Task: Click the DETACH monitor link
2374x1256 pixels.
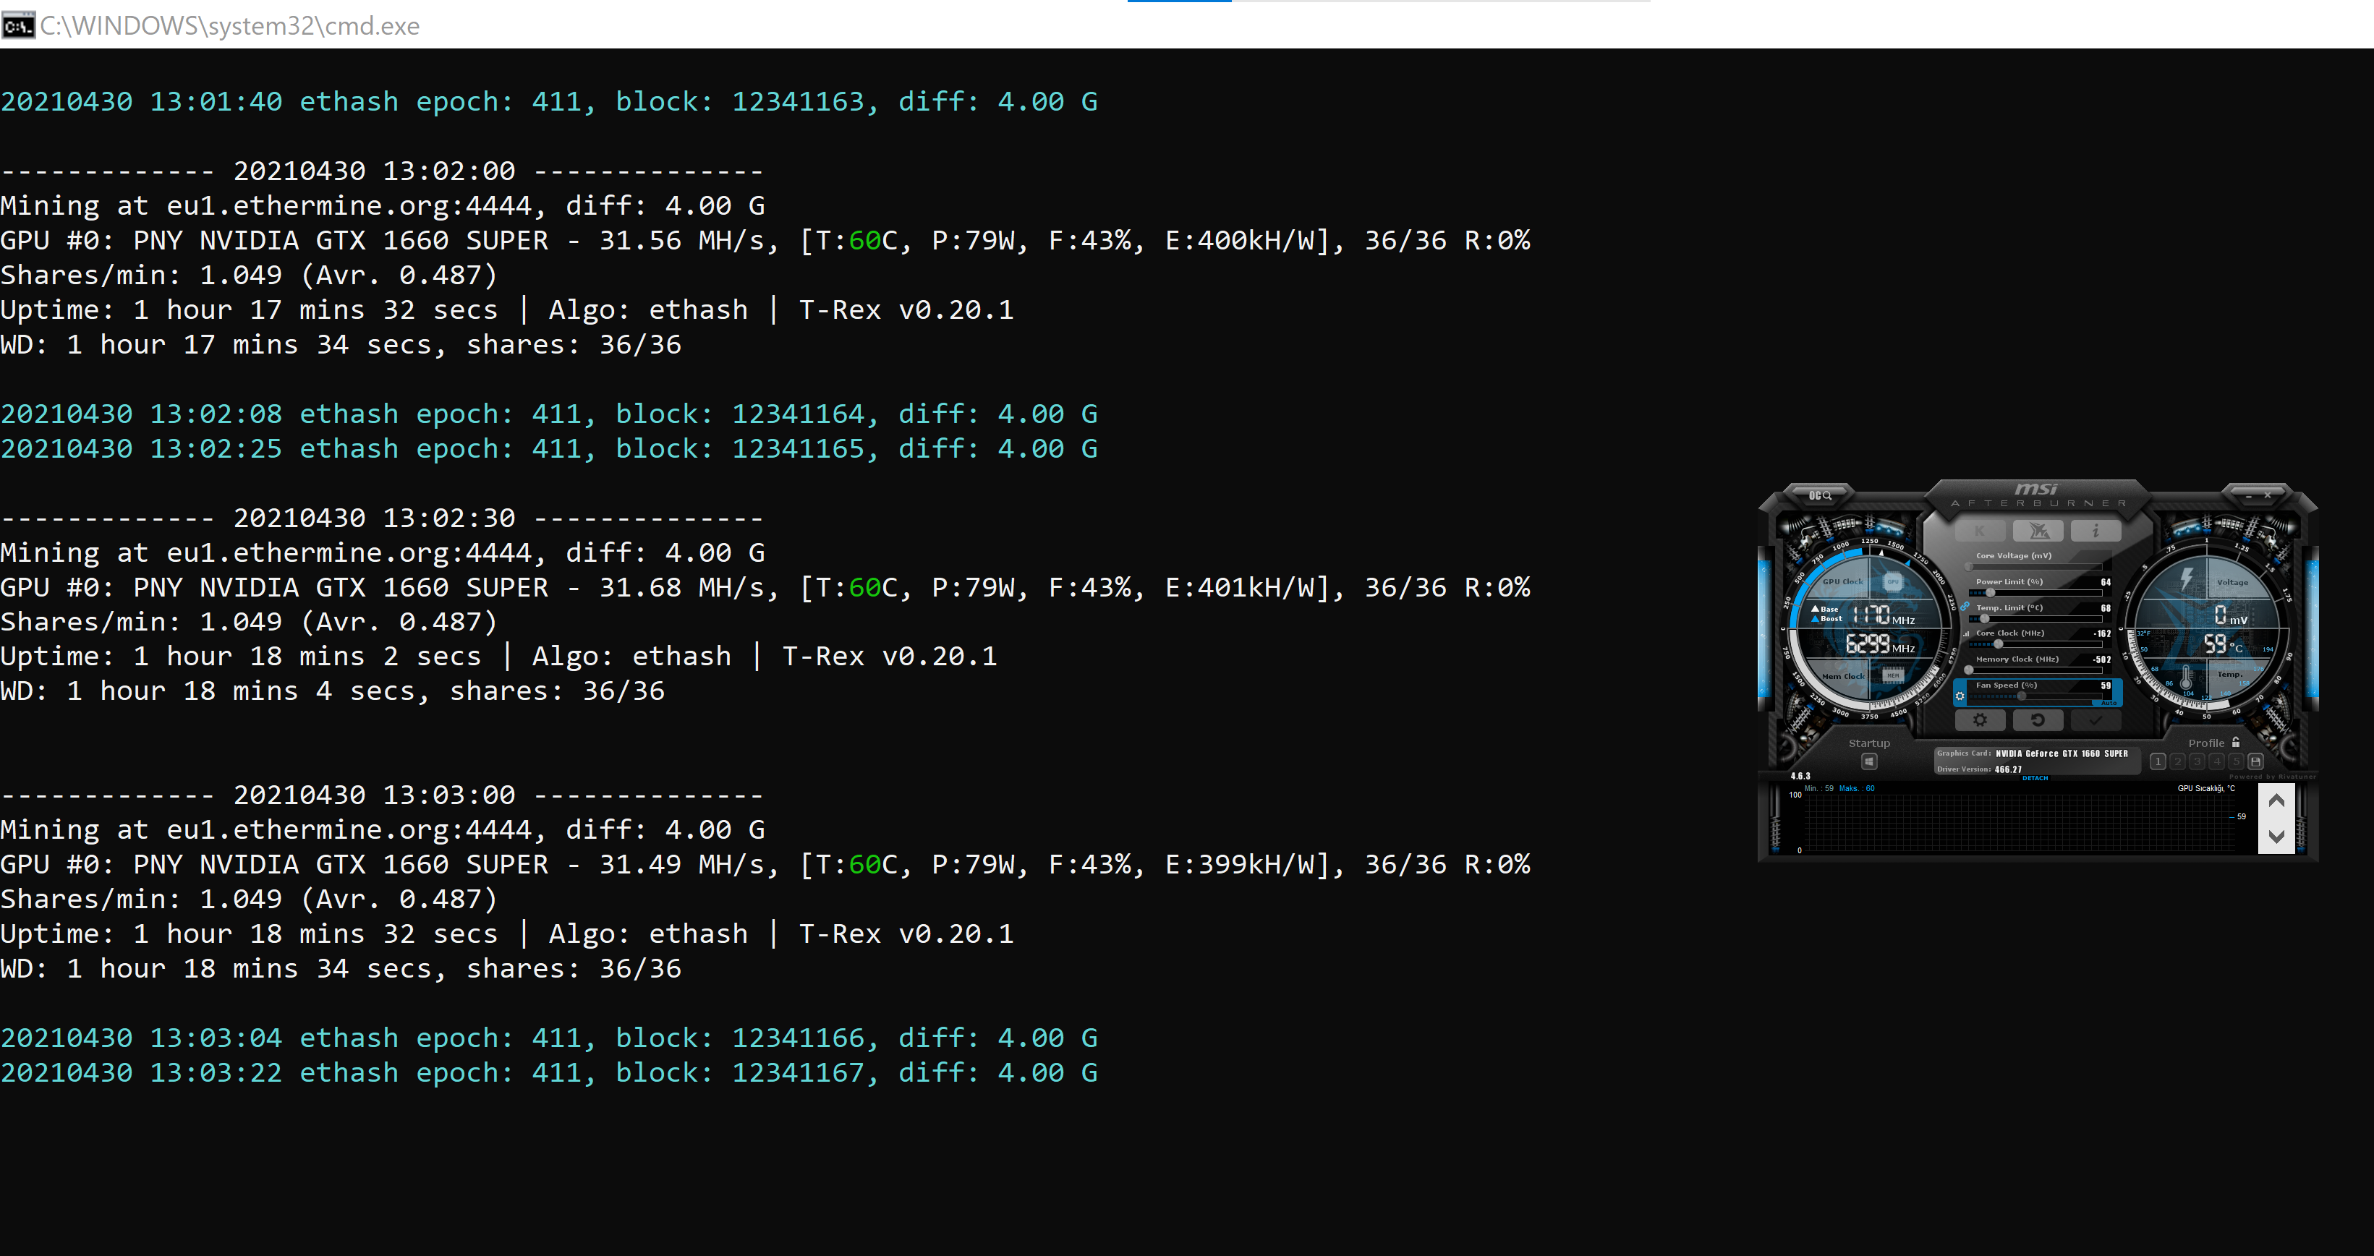Action: [2035, 779]
